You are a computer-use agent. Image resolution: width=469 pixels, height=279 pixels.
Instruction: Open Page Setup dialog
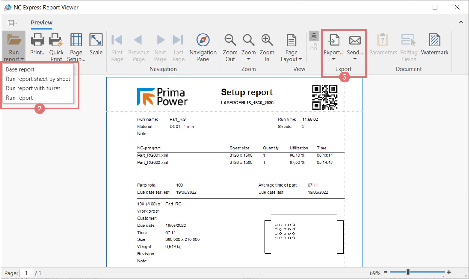[76, 40]
